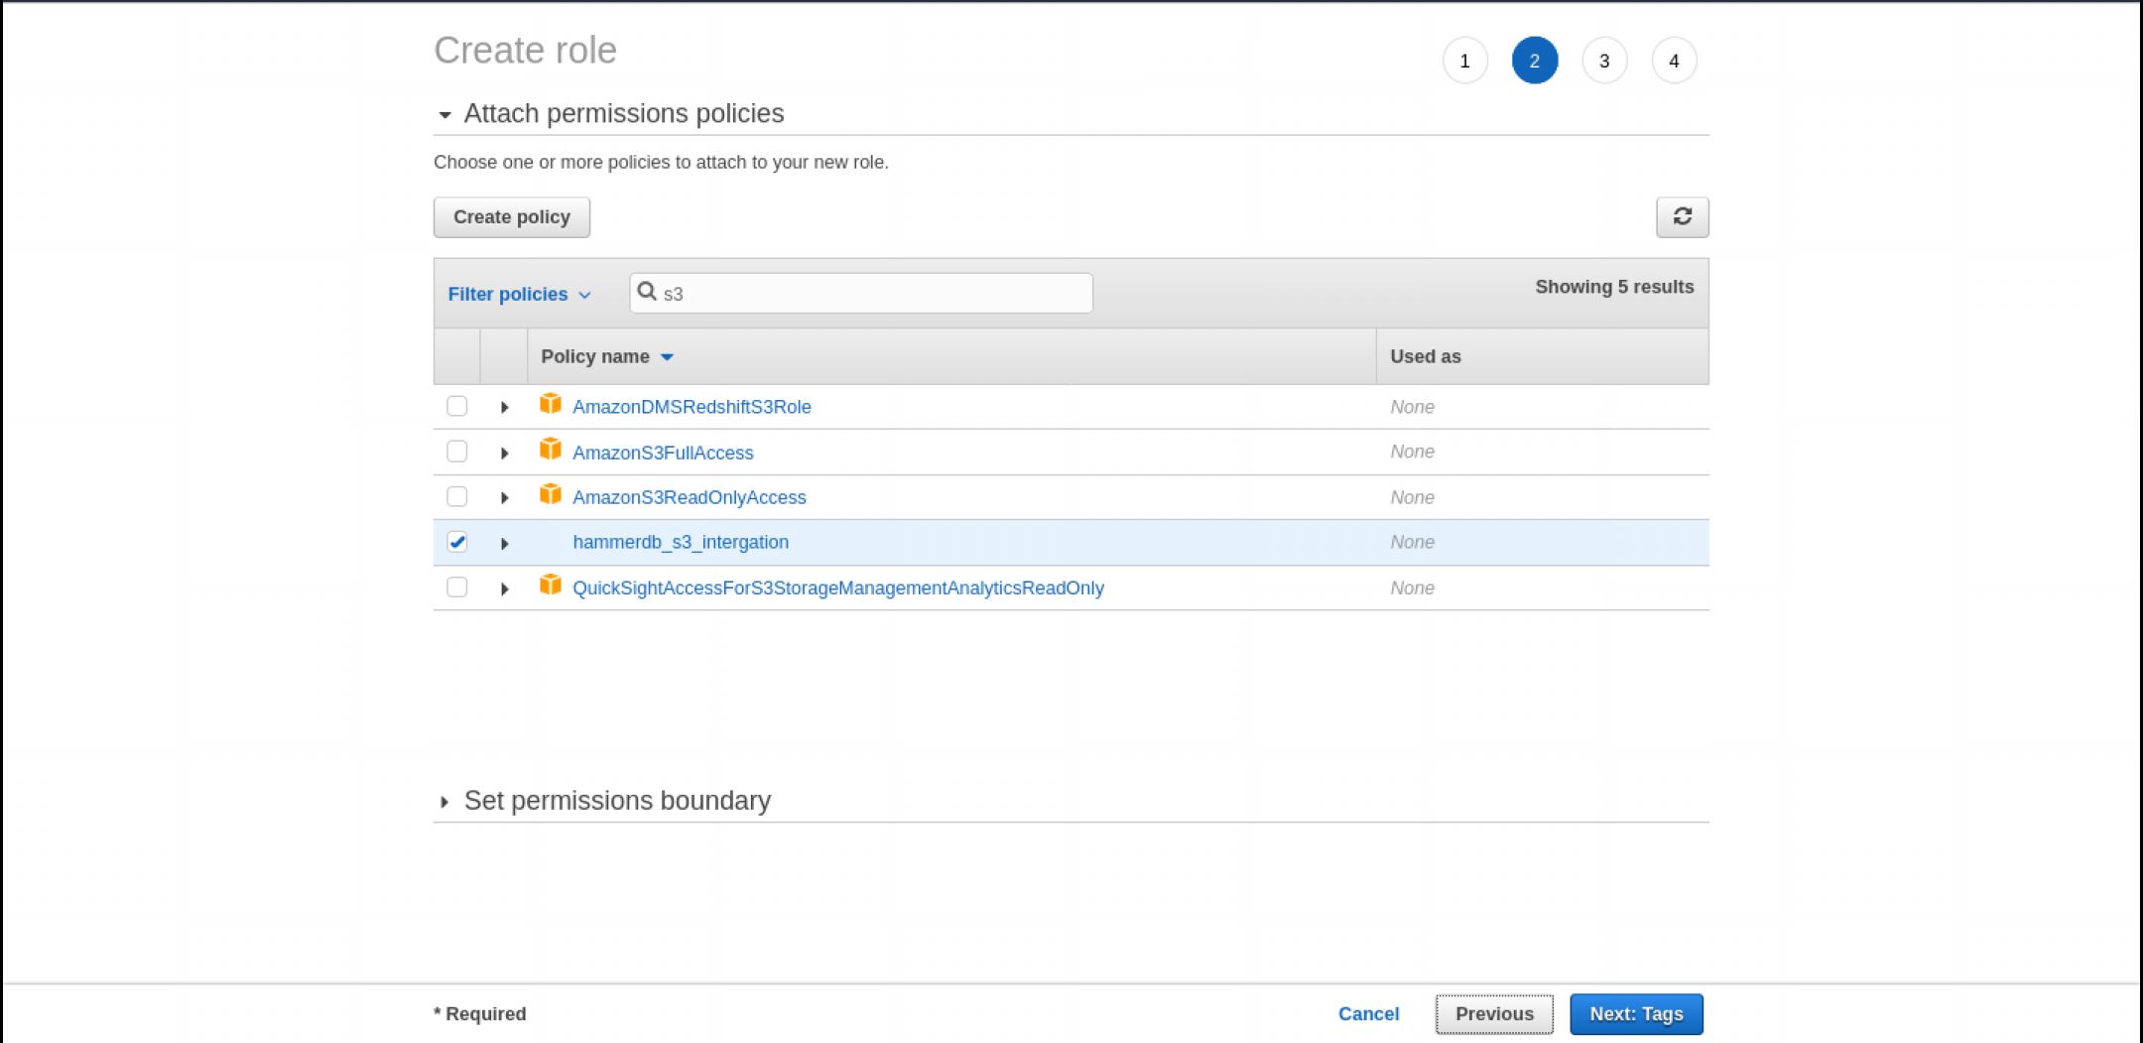Click the policy icon beside AmazonS3ReadOnlyAccess
Viewport: 2143px width, 1043px height.
(x=550, y=495)
